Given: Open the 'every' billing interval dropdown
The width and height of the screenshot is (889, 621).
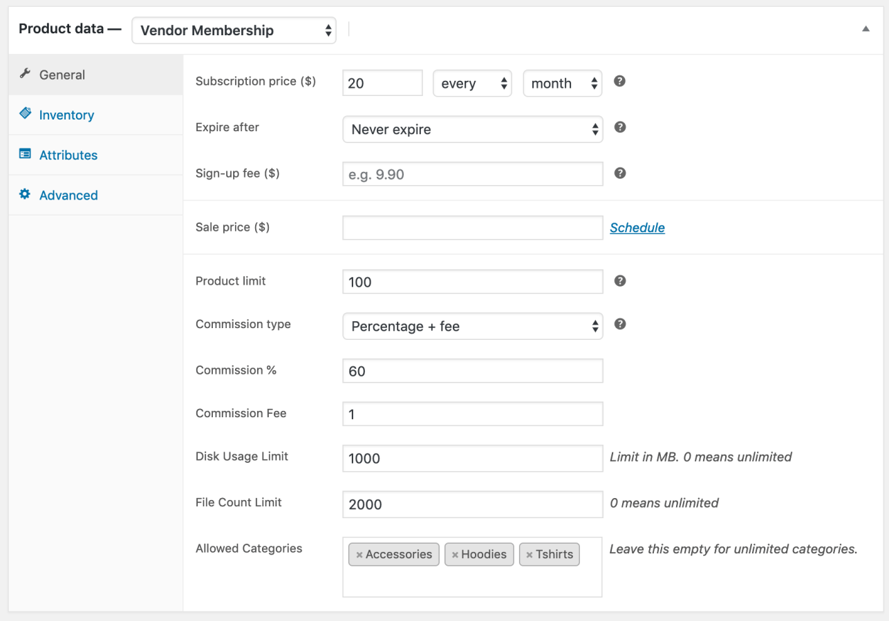Looking at the screenshot, I should pos(472,84).
